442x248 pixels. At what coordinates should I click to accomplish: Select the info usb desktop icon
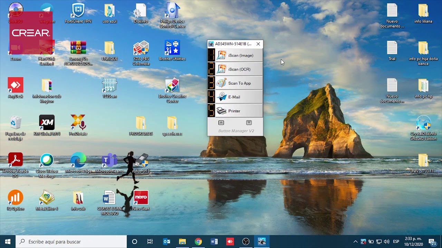pyautogui.click(x=78, y=200)
